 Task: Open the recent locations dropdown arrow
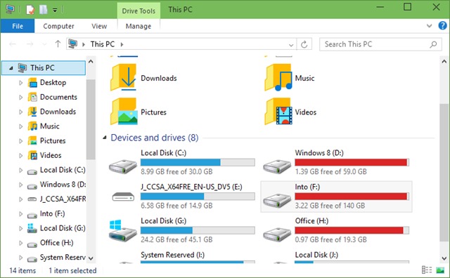tap(44, 44)
